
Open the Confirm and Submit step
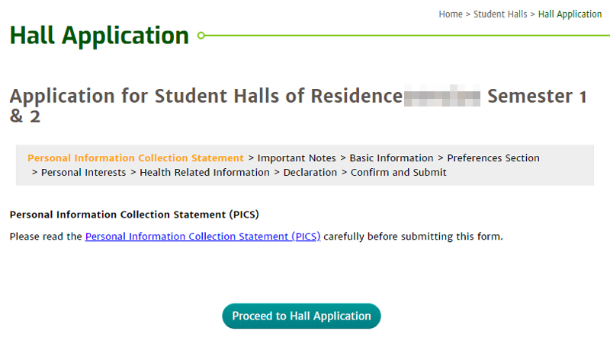coord(398,173)
